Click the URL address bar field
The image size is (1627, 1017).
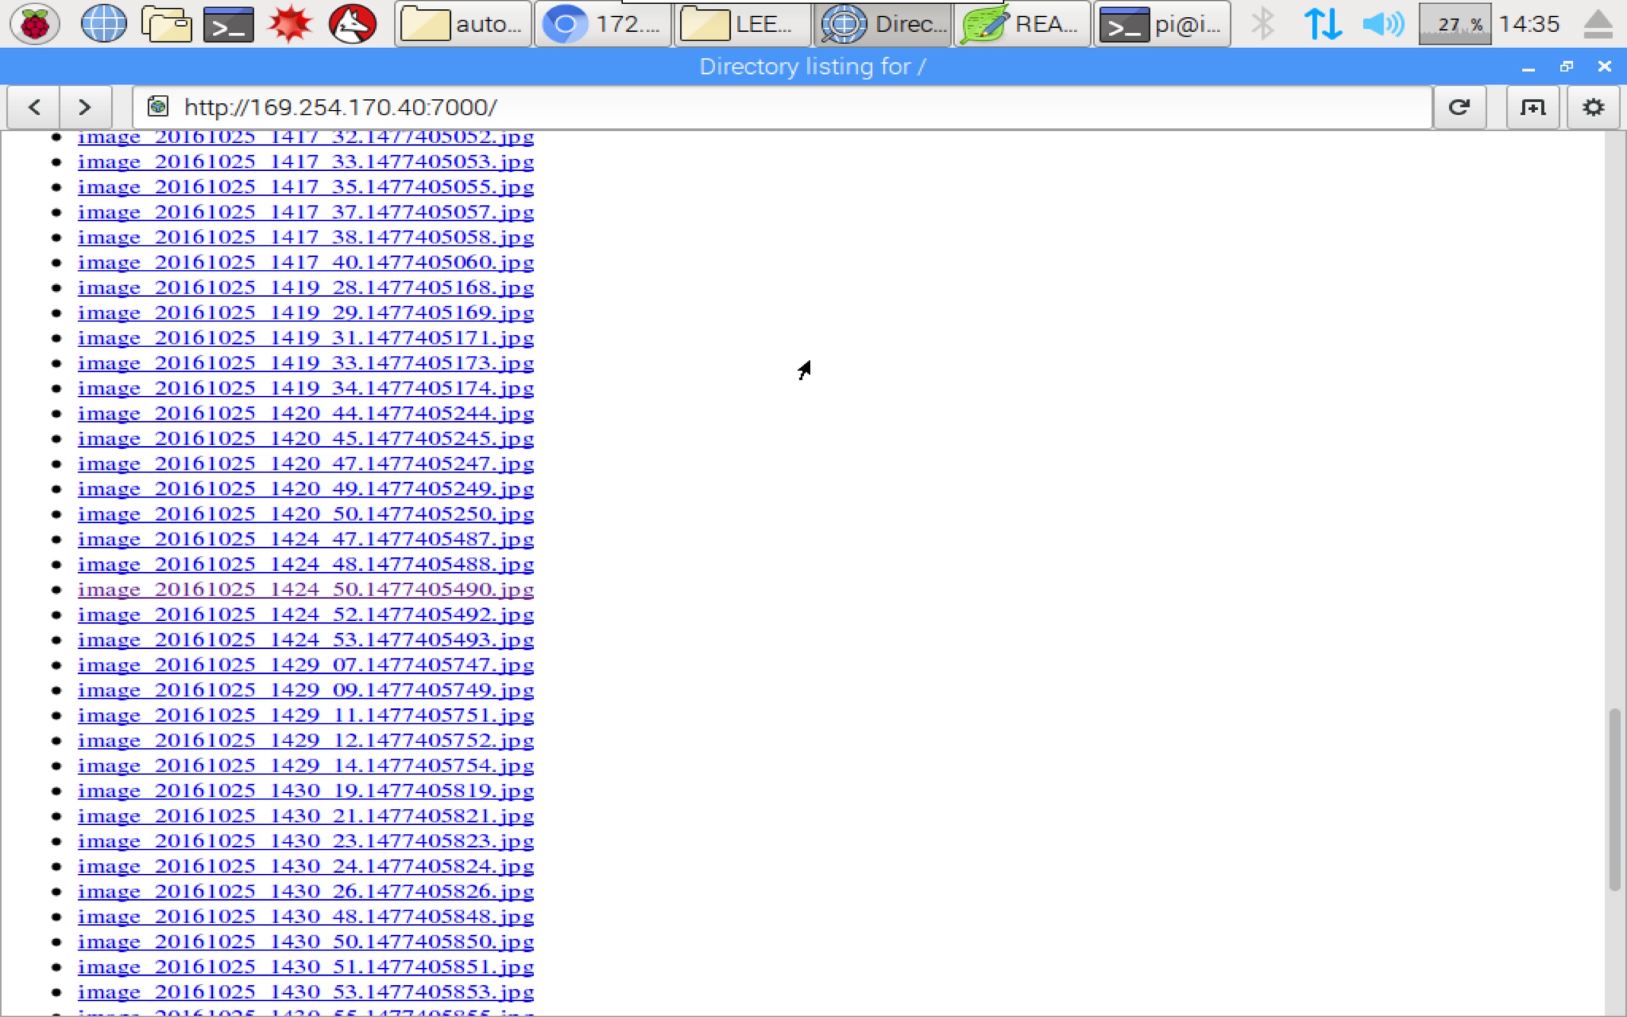(x=780, y=107)
